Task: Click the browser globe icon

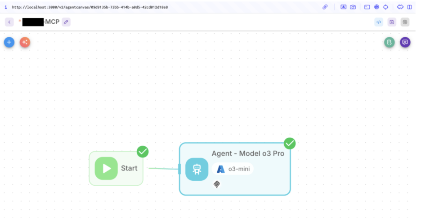Action: pyautogui.click(x=376, y=7)
